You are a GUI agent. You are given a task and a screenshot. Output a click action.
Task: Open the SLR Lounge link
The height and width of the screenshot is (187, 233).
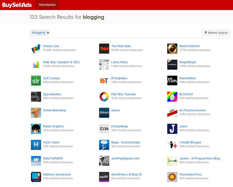[52, 78]
